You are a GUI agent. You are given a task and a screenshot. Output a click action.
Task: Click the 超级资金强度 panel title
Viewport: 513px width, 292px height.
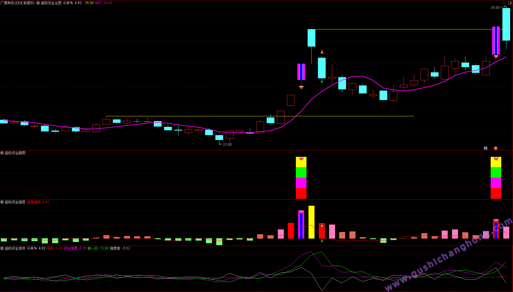click(x=15, y=202)
